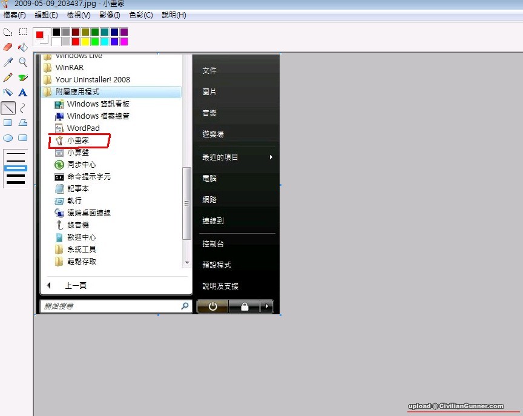The height and width of the screenshot is (416, 523).
Task: Choose the Pencil tool
Action: pyautogui.click(x=8, y=78)
